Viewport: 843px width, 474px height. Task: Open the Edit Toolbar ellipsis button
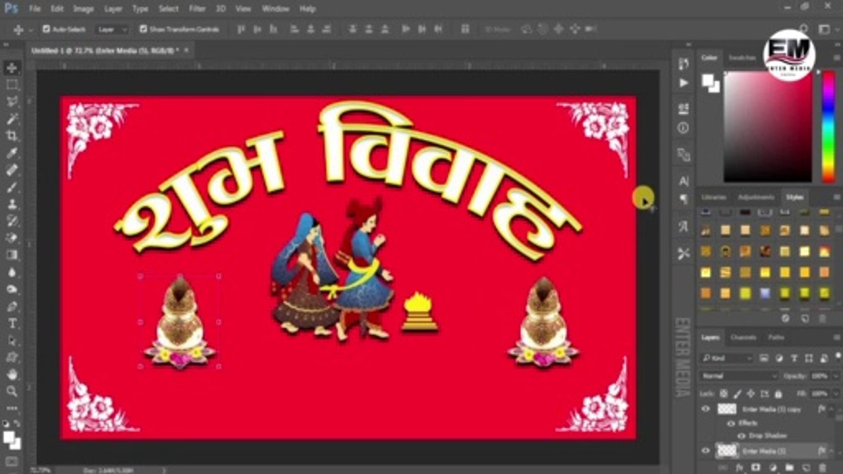(12, 408)
